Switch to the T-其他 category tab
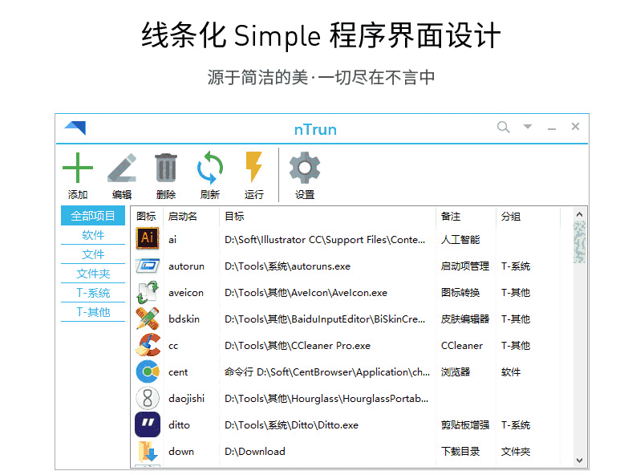This screenshot has width=620, height=475. pos(93,312)
